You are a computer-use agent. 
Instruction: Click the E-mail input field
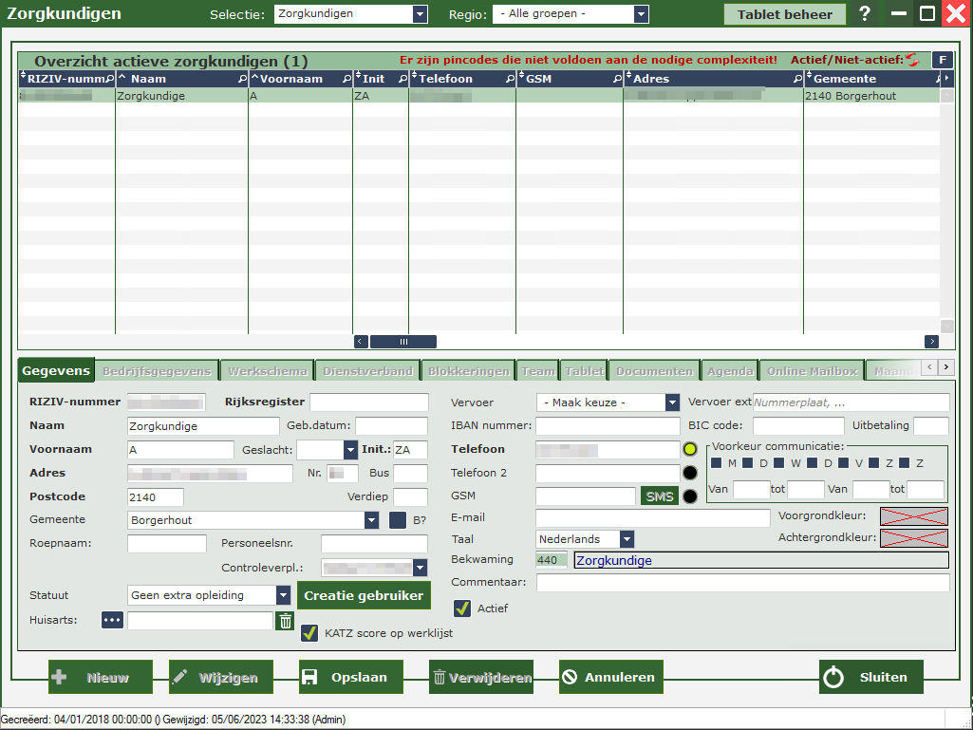point(652,518)
